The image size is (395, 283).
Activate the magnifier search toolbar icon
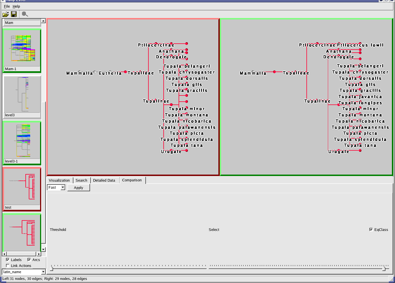click(x=25, y=14)
